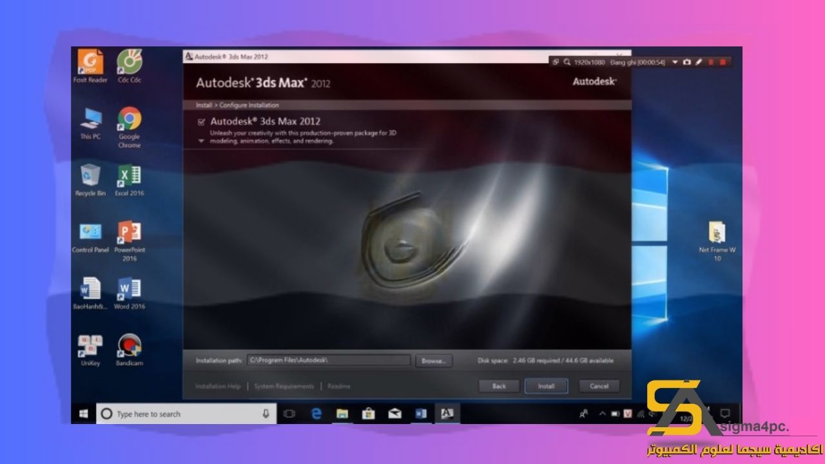Open the Windows Start menu
This screenshot has height=464, width=825.
click(x=83, y=414)
